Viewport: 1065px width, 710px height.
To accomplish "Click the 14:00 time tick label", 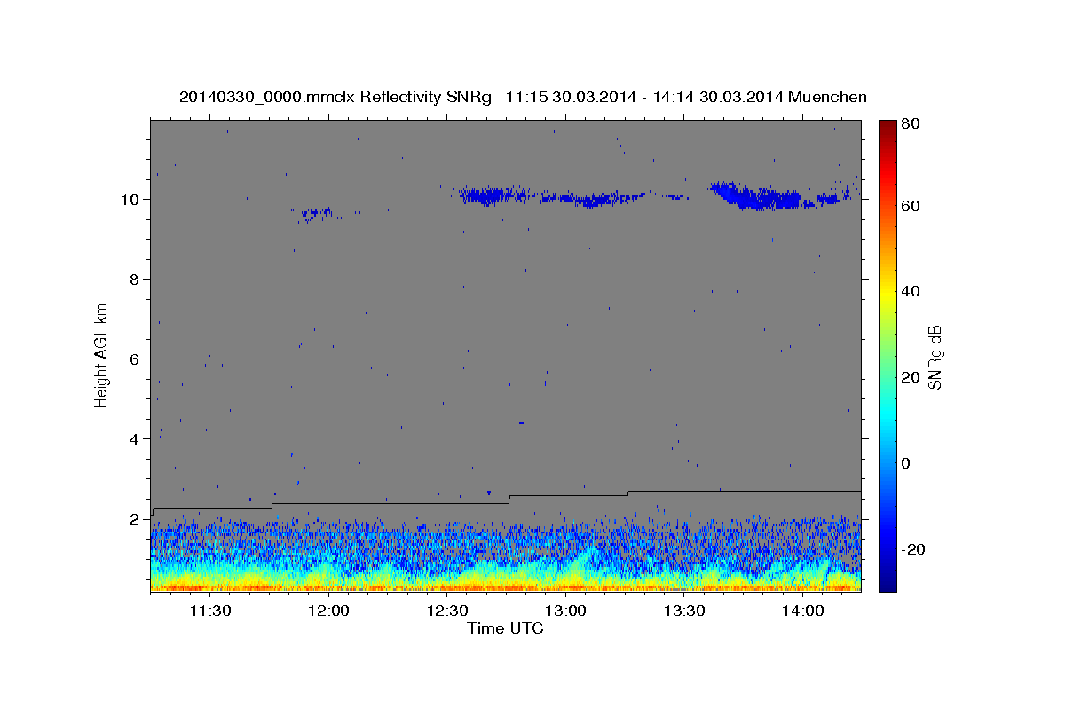I will coord(803,611).
